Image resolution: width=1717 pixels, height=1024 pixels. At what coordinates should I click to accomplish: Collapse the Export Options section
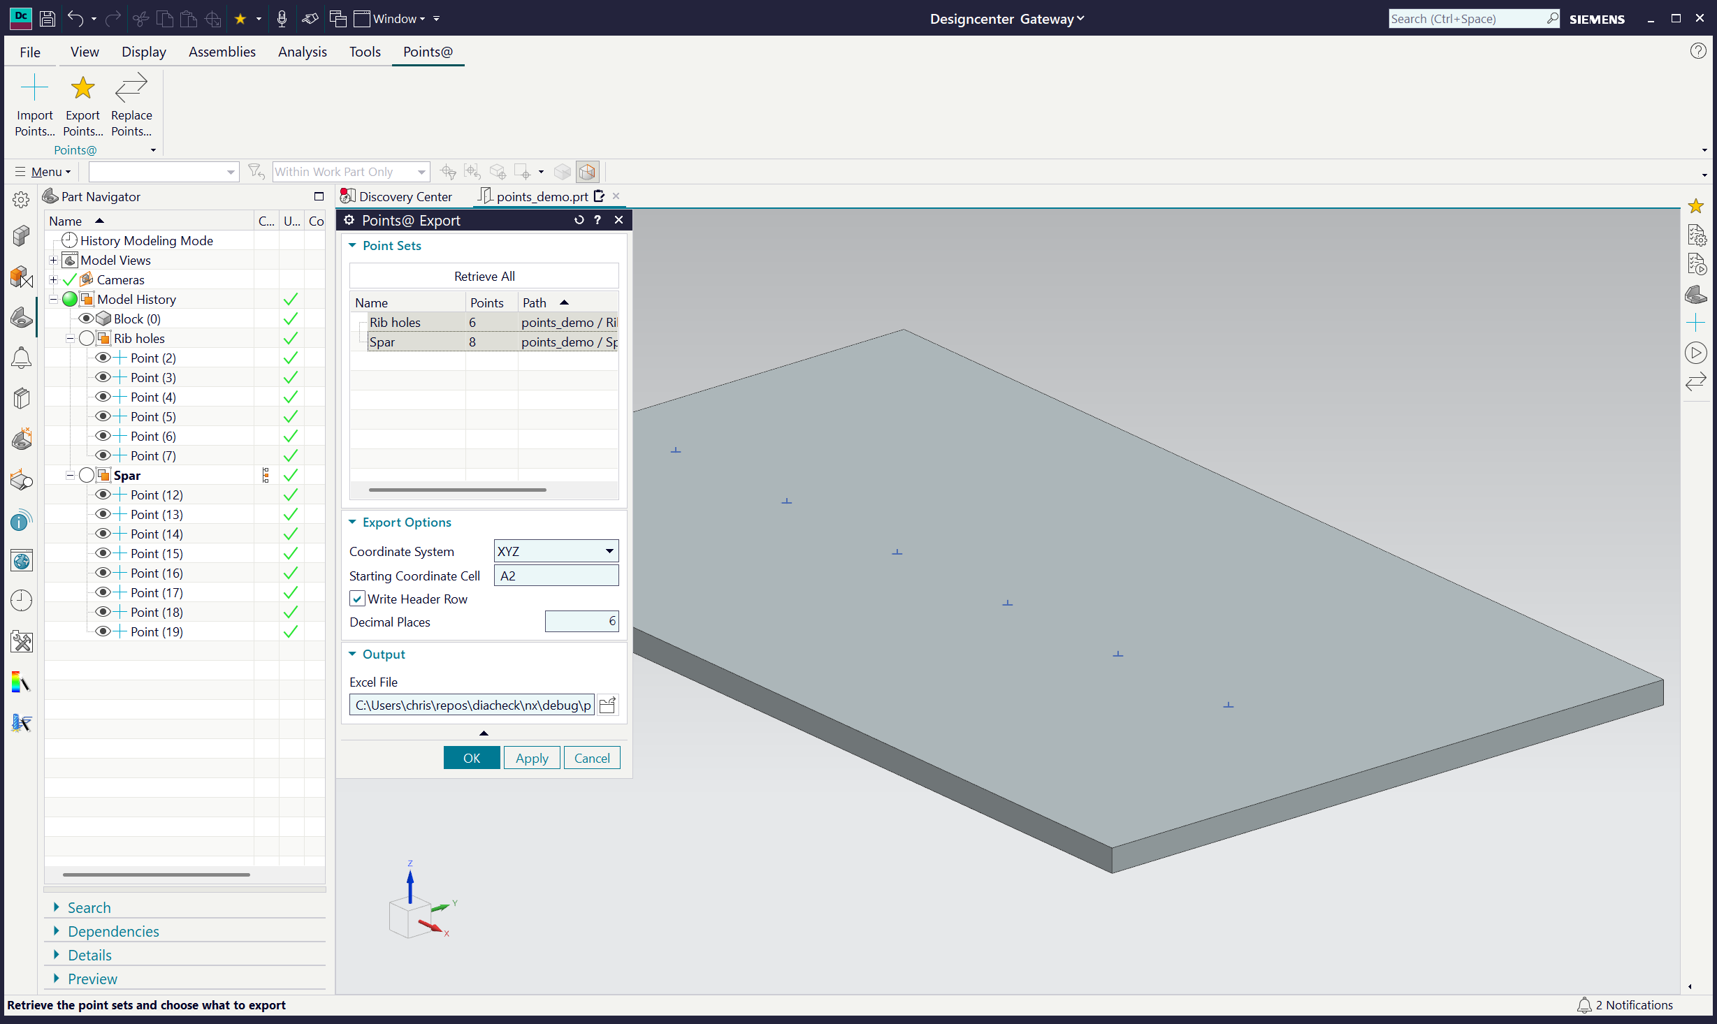click(353, 522)
